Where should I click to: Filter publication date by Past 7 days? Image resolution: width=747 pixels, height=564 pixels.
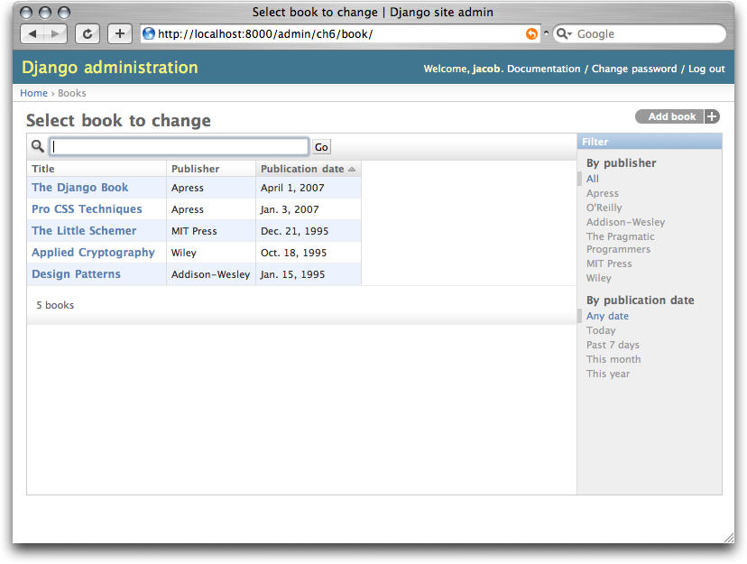pyautogui.click(x=613, y=345)
